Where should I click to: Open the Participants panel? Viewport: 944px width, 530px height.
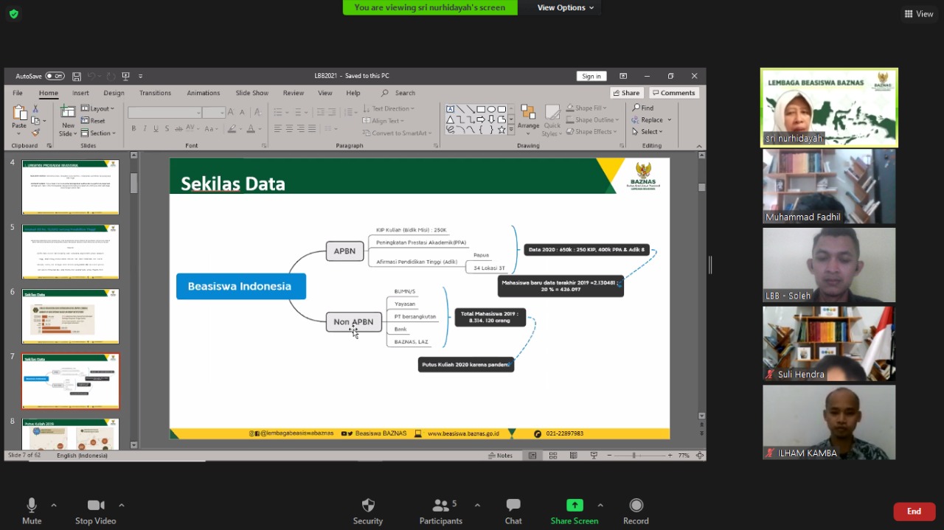pyautogui.click(x=441, y=506)
